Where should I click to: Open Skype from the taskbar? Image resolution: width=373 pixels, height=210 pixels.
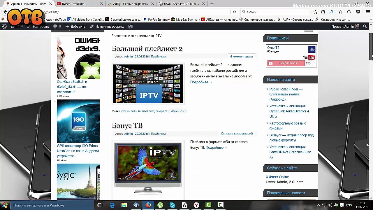172,205
